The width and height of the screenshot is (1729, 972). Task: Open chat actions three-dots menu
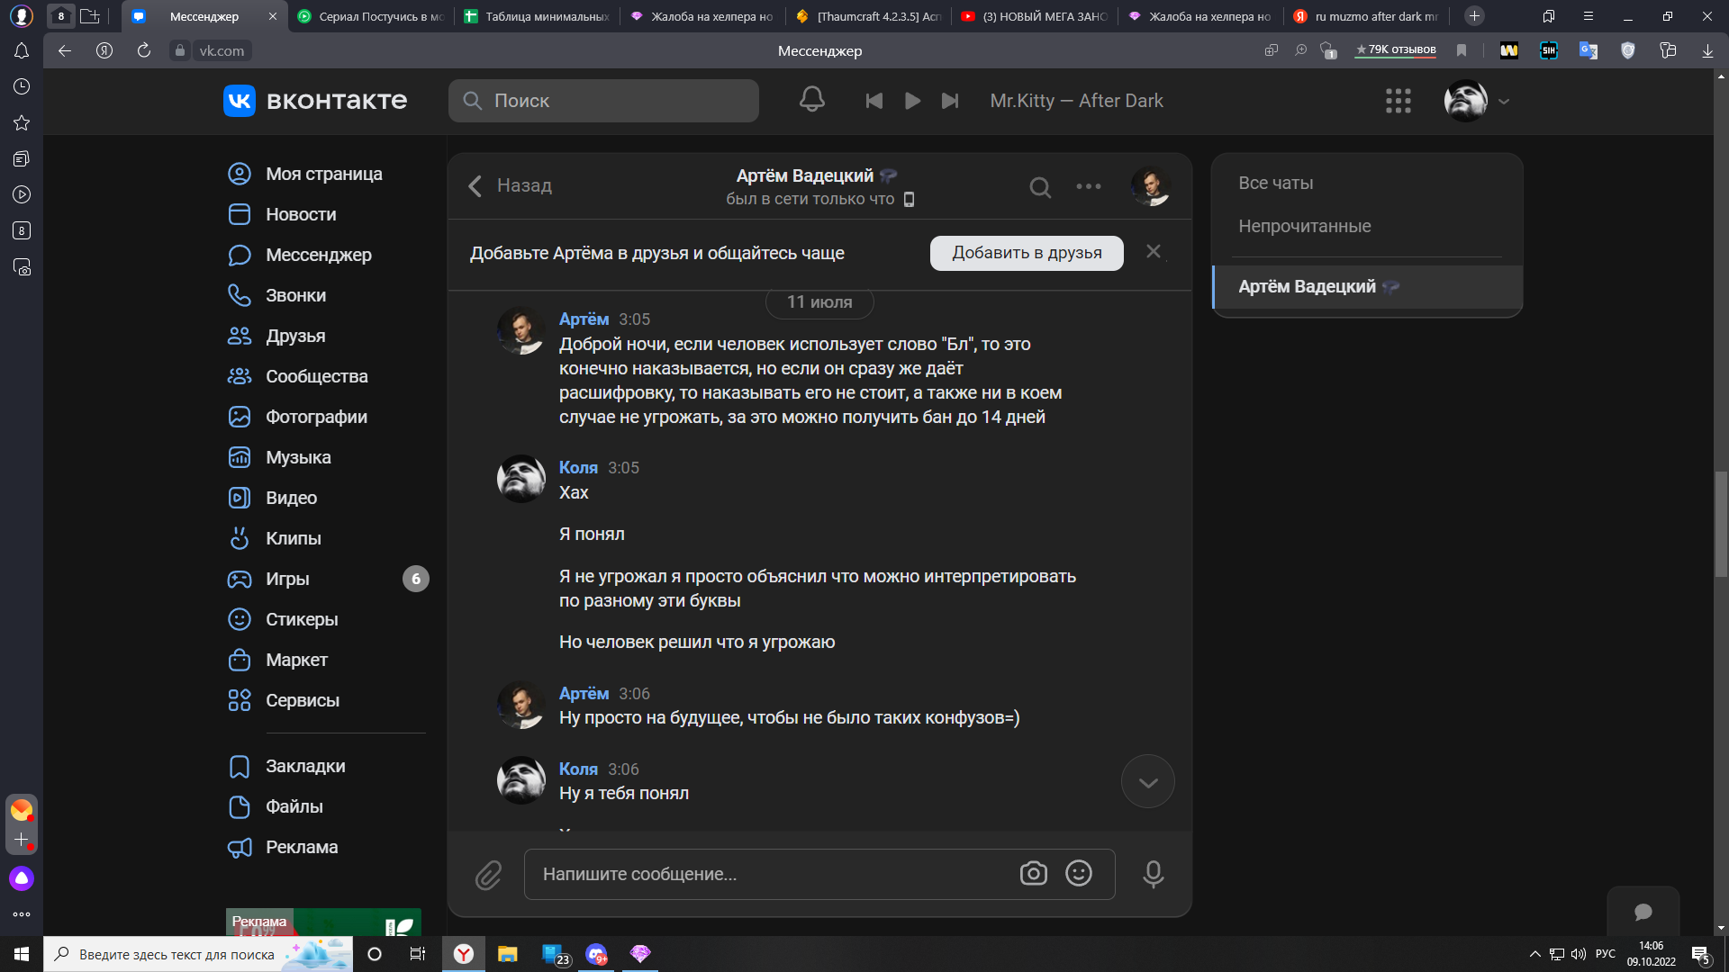tap(1088, 186)
